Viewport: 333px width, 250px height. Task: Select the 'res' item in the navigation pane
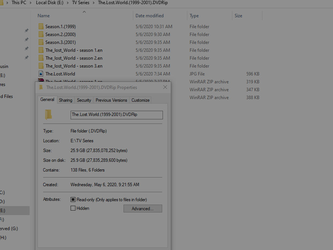click(x=3, y=84)
